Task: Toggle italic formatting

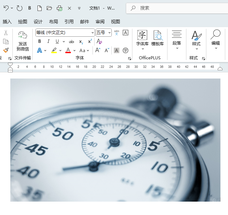Action: pos(48,41)
